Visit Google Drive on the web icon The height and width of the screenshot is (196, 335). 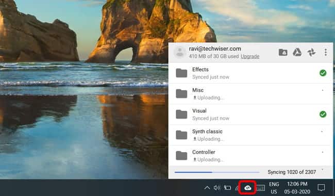click(x=297, y=52)
